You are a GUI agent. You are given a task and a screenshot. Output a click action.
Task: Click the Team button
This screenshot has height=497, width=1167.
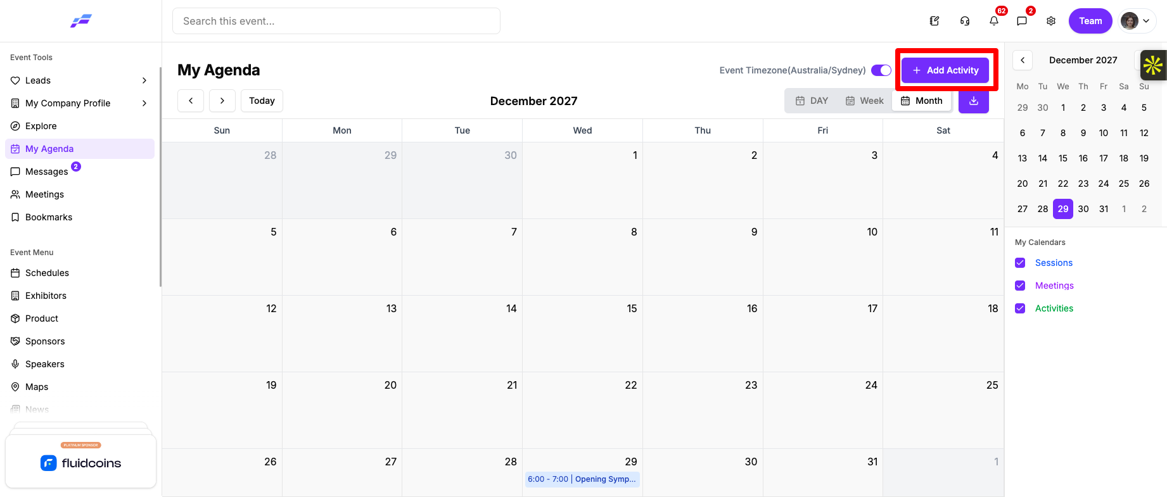(1090, 21)
